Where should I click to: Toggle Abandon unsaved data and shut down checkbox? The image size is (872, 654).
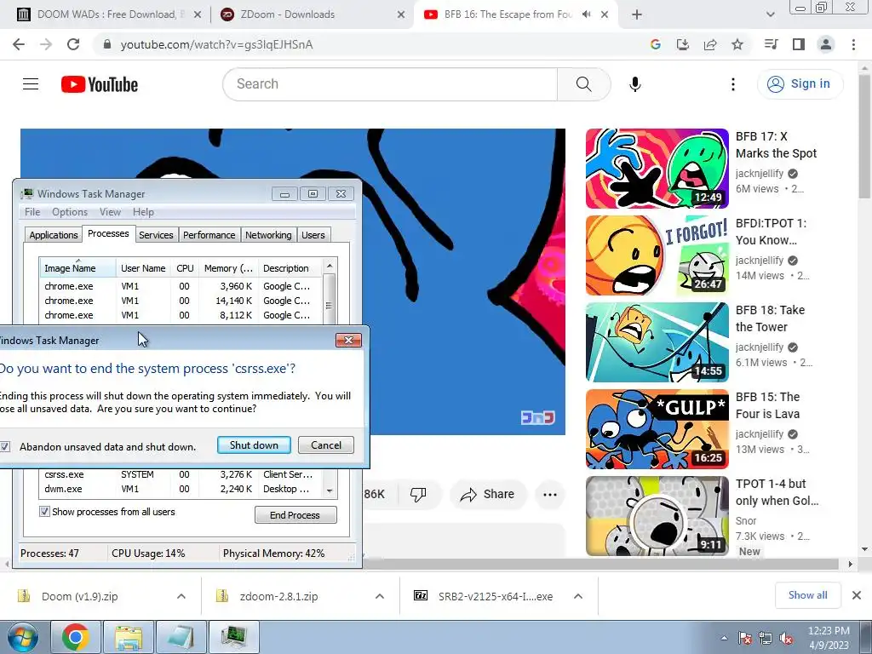coord(5,446)
